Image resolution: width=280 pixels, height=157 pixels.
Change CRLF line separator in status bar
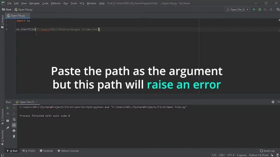click(222, 155)
